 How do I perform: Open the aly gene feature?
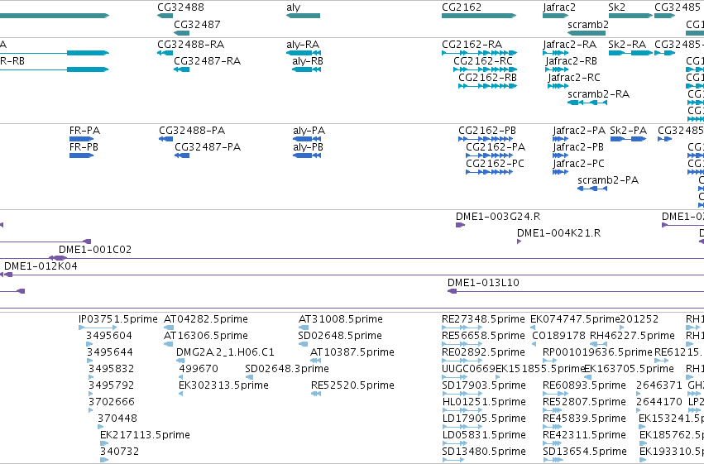(x=303, y=16)
